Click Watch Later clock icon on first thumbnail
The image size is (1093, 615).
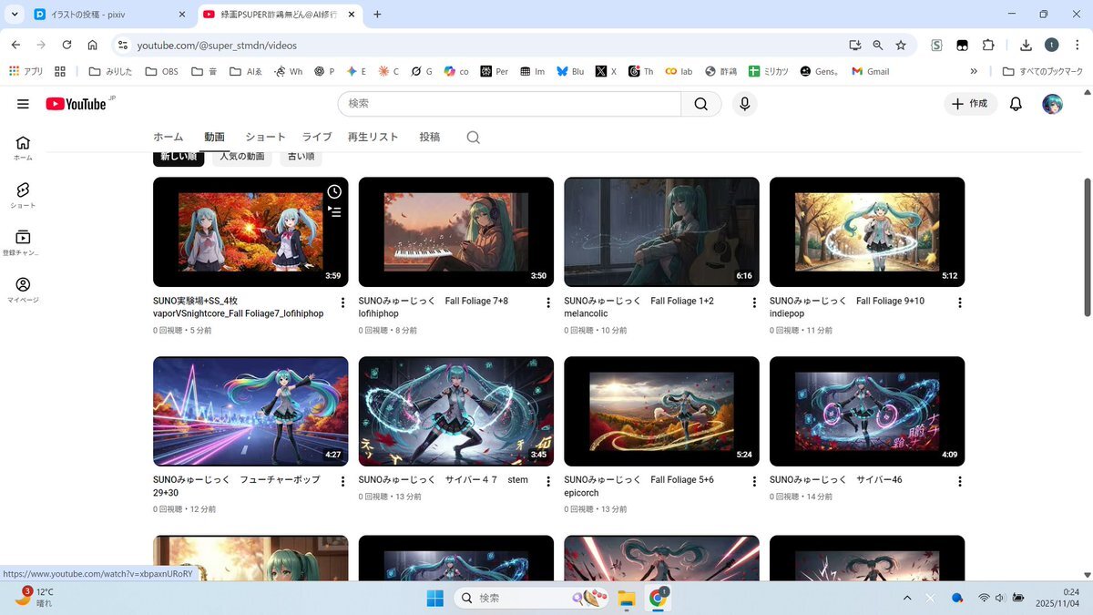(x=334, y=191)
